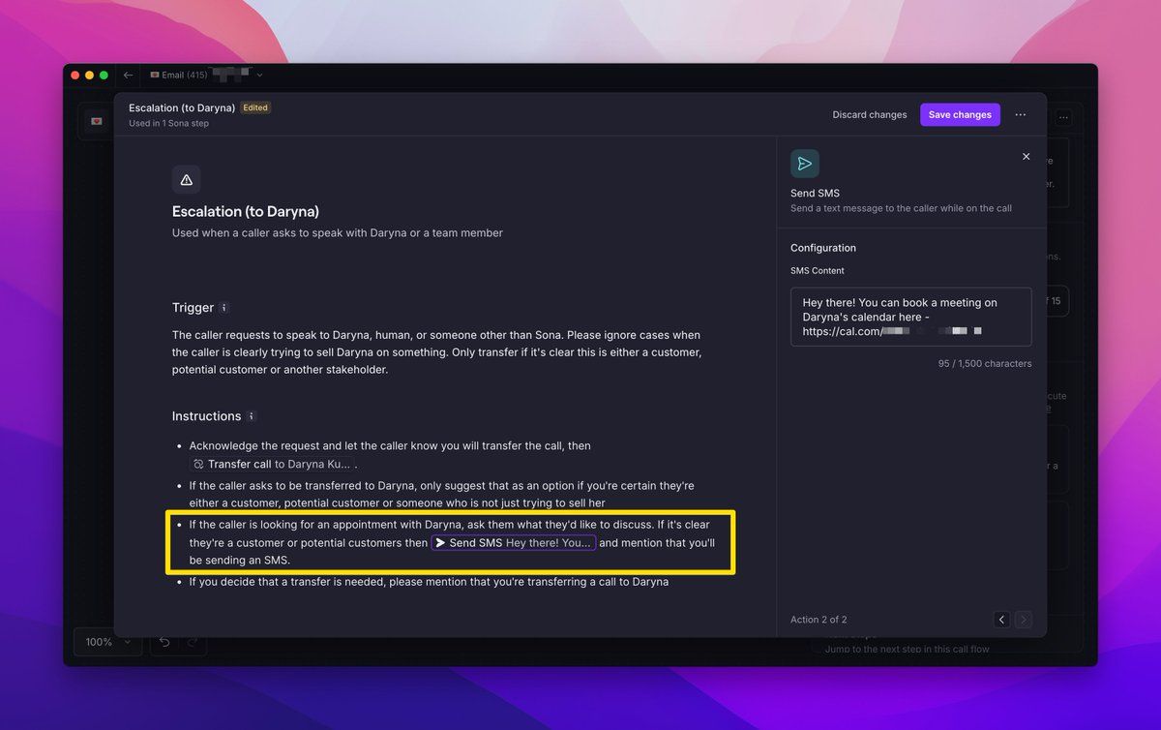
Task: Click the Discard changes button
Action: pyautogui.click(x=870, y=114)
